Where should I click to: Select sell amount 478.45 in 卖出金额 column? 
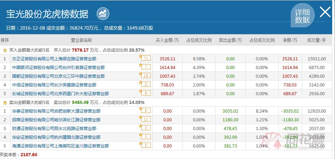click(230, 129)
